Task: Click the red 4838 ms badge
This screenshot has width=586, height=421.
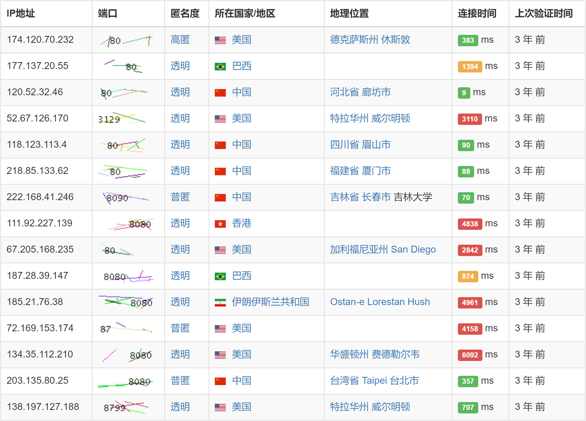Action: tap(470, 224)
